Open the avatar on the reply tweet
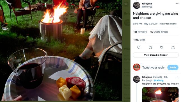Image resolution: width=181 pixels, height=102 pixels. [137, 79]
